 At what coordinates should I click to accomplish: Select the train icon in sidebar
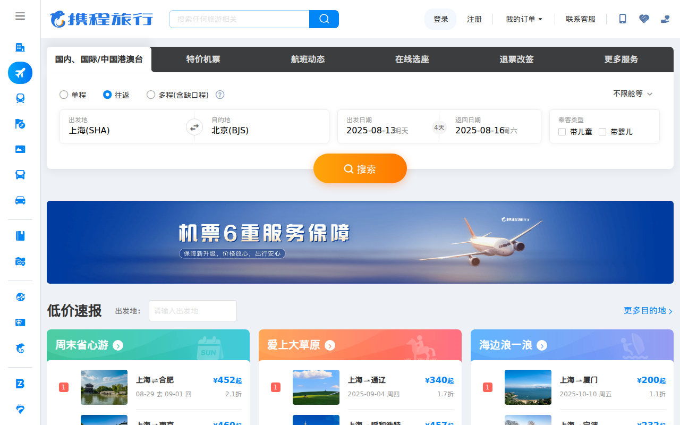pos(20,98)
